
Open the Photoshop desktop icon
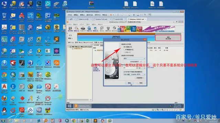(x=39, y=5)
